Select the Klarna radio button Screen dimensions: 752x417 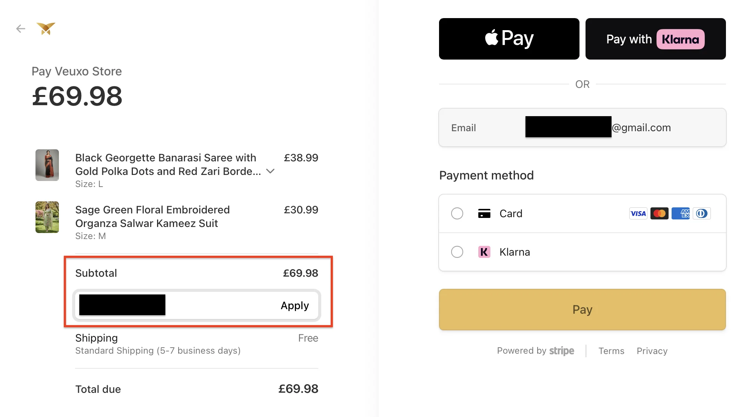(457, 252)
